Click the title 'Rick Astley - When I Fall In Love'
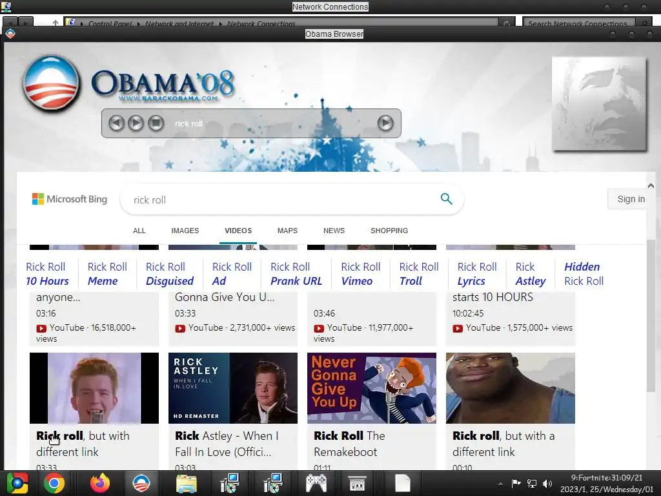 (x=227, y=444)
